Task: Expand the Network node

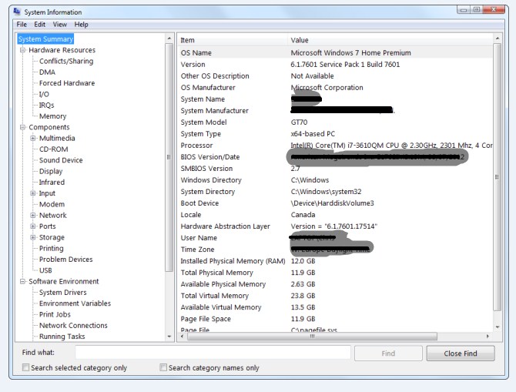Action: pos(33,216)
